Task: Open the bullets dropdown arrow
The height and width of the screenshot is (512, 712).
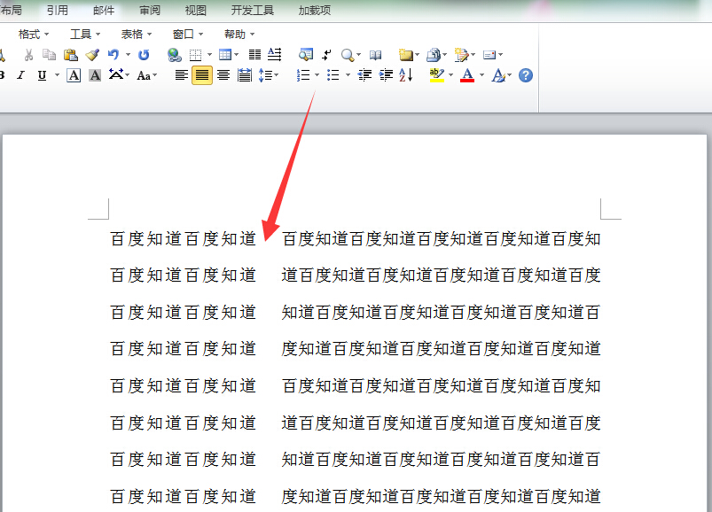Action: pos(348,75)
